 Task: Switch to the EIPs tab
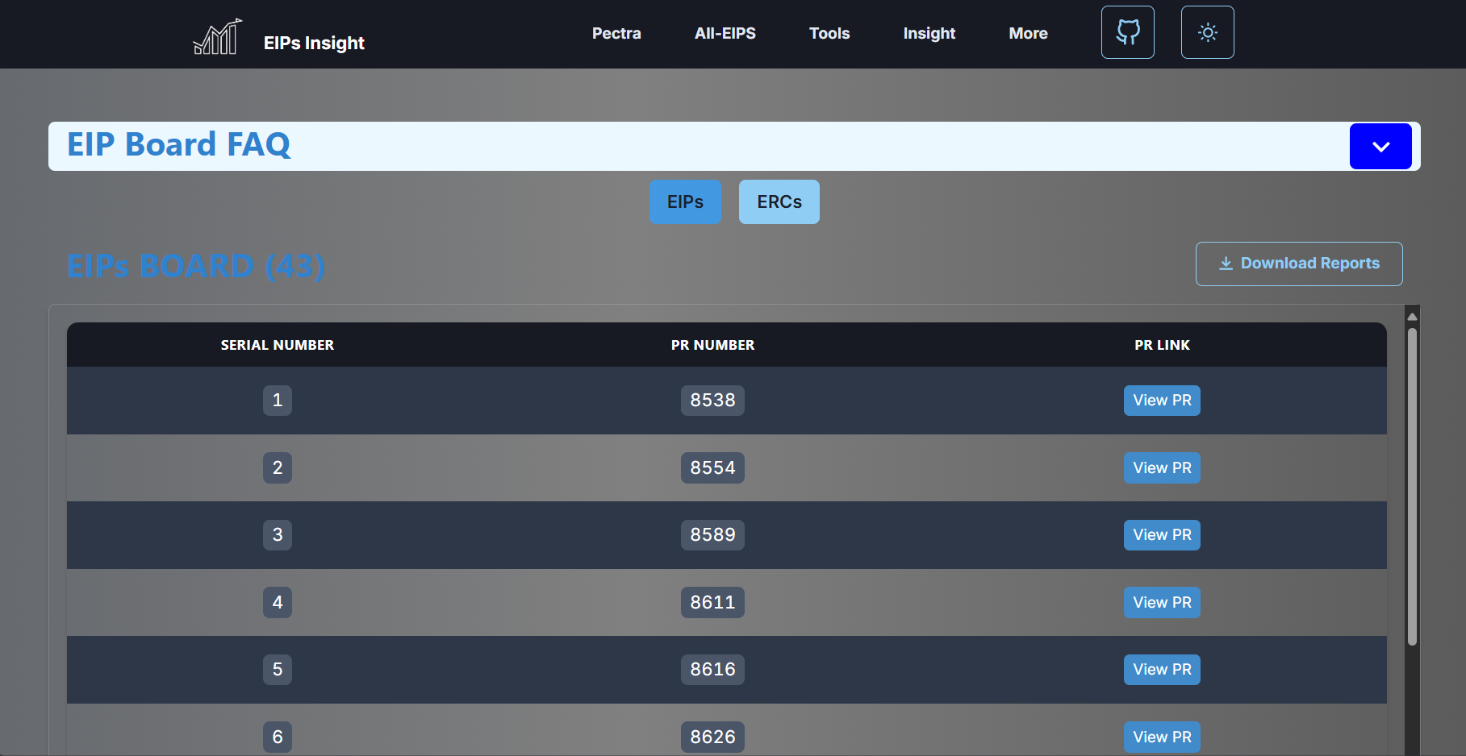coord(685,201)
